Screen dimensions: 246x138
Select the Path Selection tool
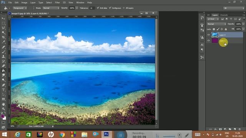pos(3,95)
